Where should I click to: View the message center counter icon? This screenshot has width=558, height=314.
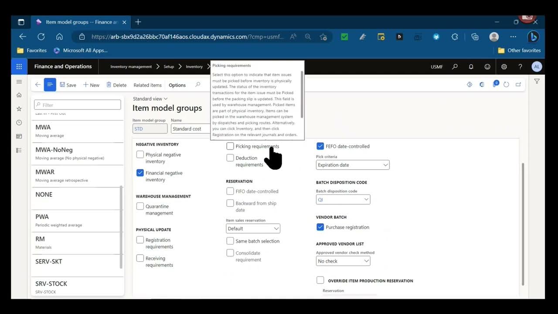(x=496, y=84)
